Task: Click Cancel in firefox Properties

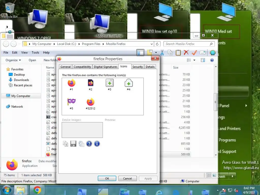Action: 127,178
